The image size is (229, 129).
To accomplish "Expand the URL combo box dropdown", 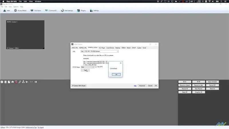I will (x=117, y=52).
